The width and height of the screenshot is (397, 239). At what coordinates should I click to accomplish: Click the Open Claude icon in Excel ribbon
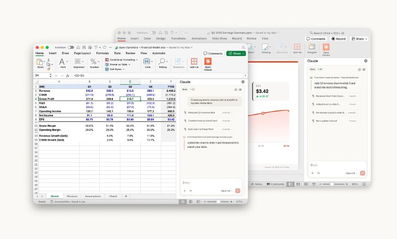pyautogui.click(x=208, y=61)
